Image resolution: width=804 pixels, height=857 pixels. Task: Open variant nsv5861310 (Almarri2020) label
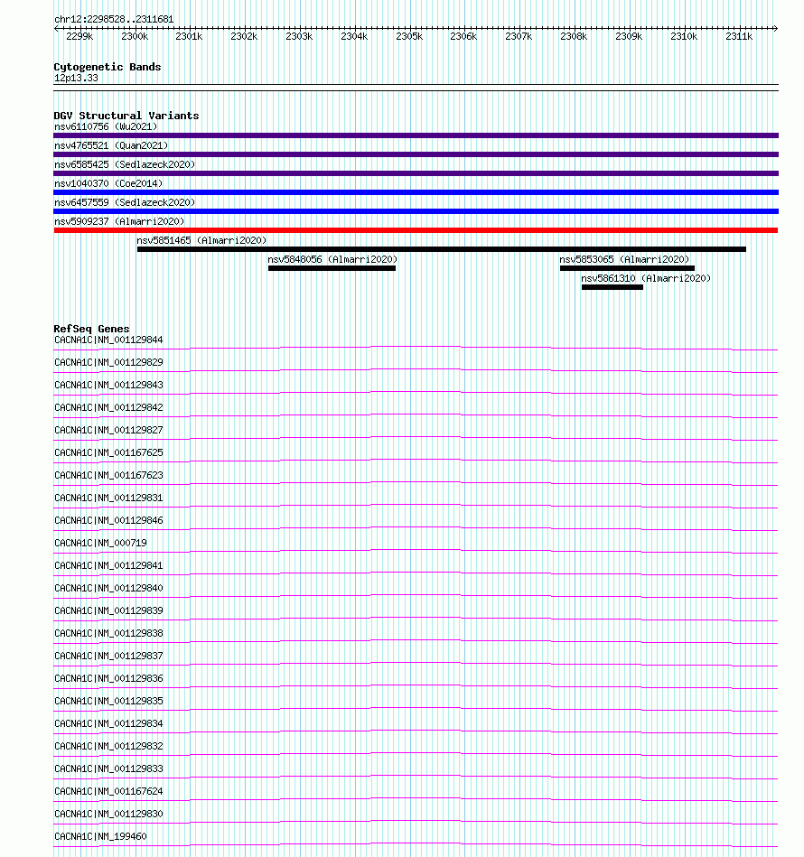646,279
